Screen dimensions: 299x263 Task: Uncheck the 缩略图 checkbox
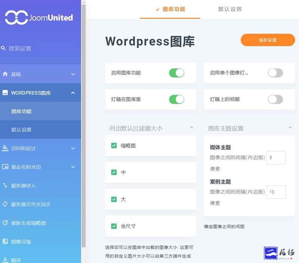coord(114,146)
